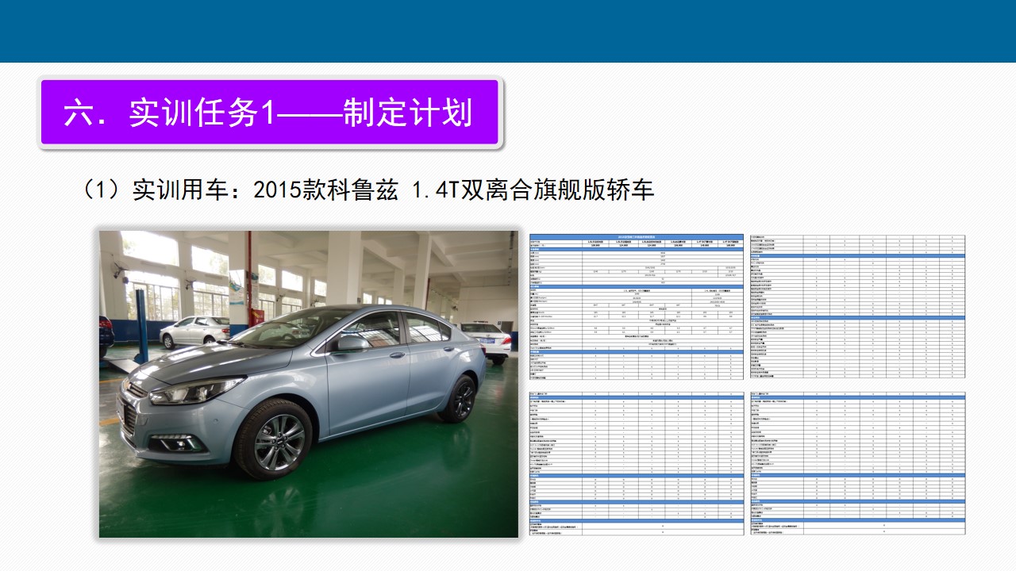Select the blue Cruze sedan photo

pos(308,384)
